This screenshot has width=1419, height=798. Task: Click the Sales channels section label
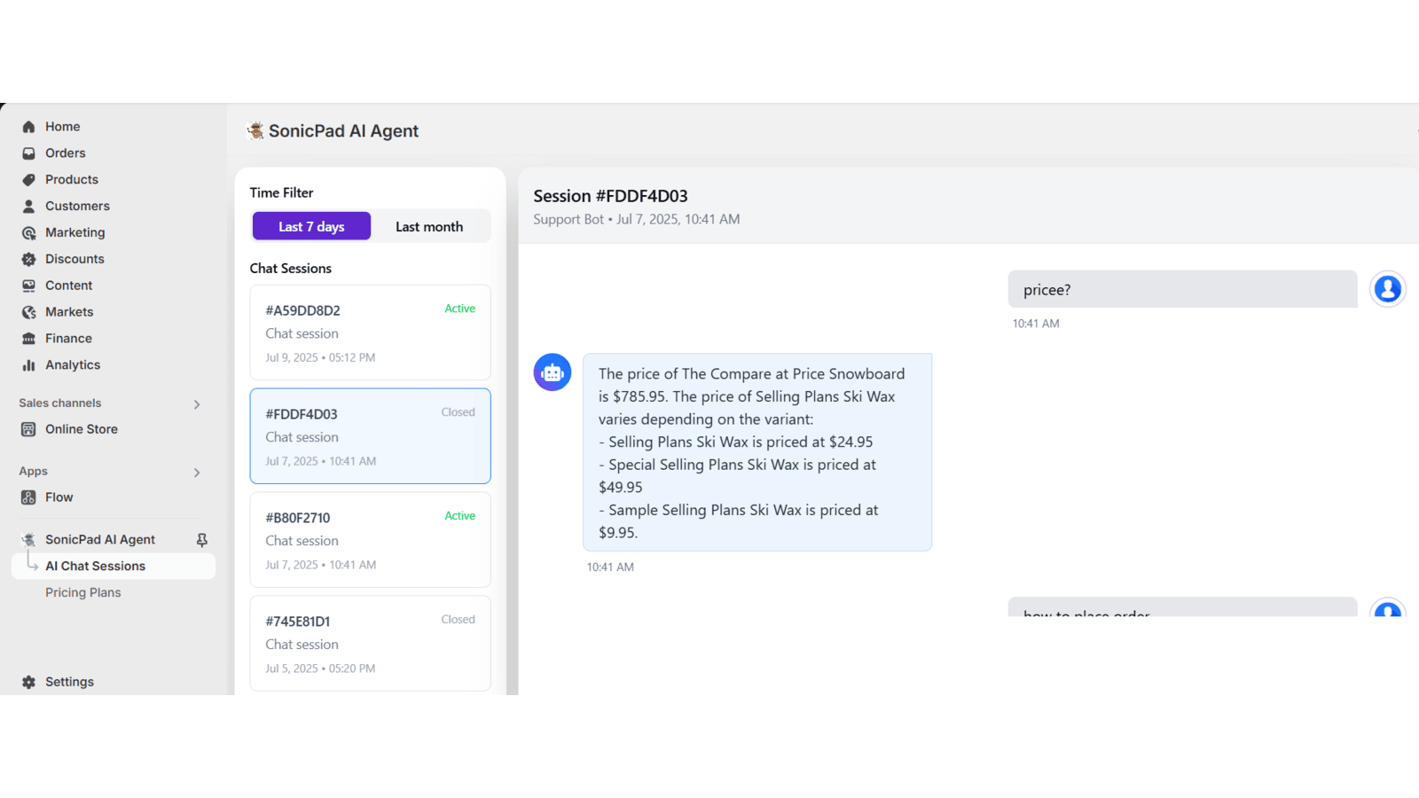(x=60, y=403)
